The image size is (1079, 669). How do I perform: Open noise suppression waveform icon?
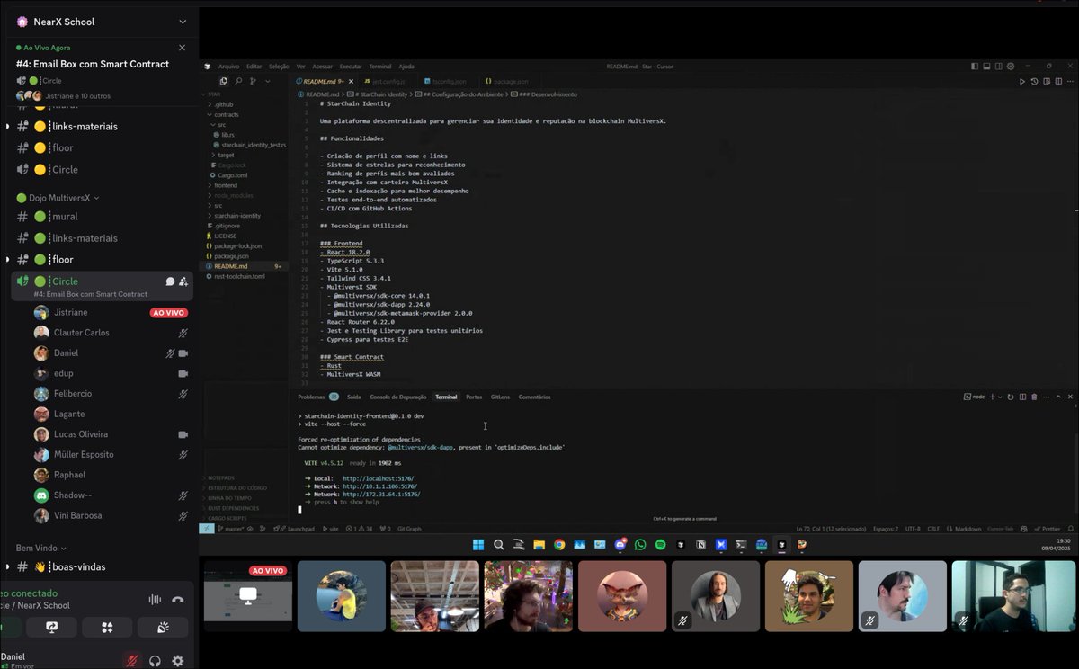tap(155, 600)
